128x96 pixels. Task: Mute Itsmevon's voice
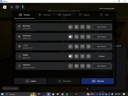pyautogui.click(x=70, y=37)
